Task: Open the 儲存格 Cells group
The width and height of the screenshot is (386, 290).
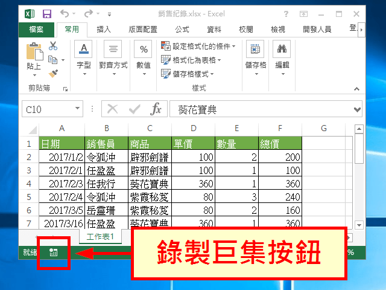Action: 256,58
